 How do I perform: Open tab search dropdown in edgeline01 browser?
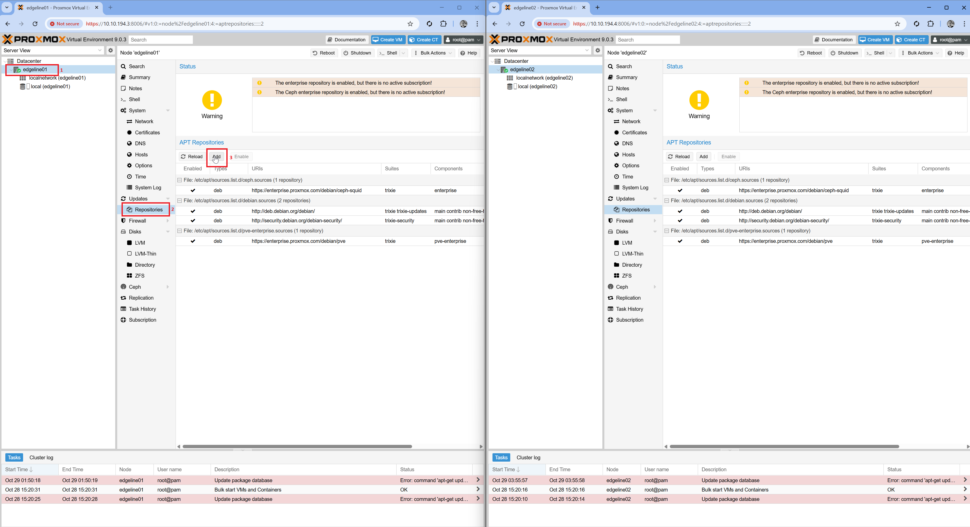7,8
